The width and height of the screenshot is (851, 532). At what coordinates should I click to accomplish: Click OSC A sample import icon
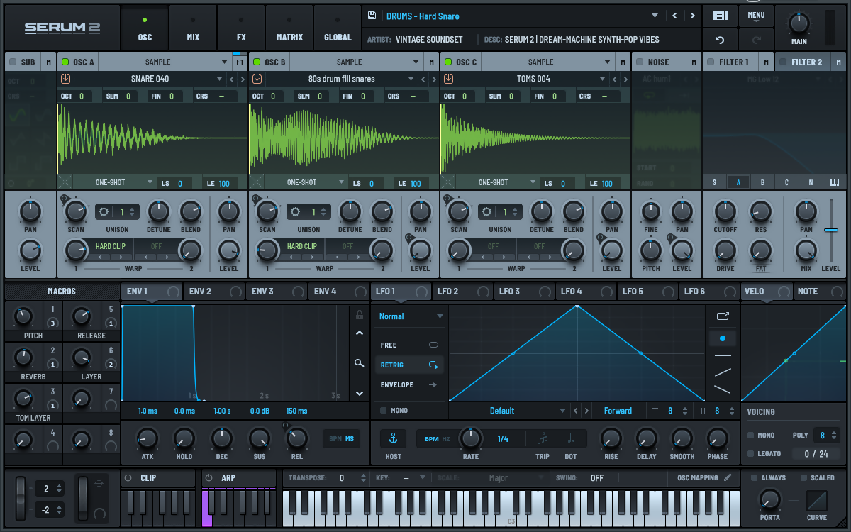[66, 79]
